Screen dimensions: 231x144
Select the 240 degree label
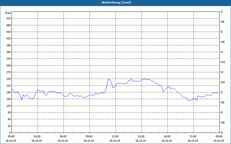[x=9, y=79]
